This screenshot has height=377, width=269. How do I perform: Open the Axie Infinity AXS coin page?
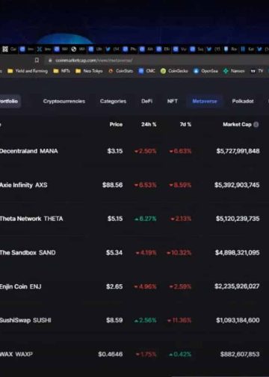point(24,185)
